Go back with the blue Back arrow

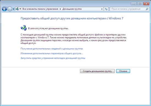pos(4,9)
